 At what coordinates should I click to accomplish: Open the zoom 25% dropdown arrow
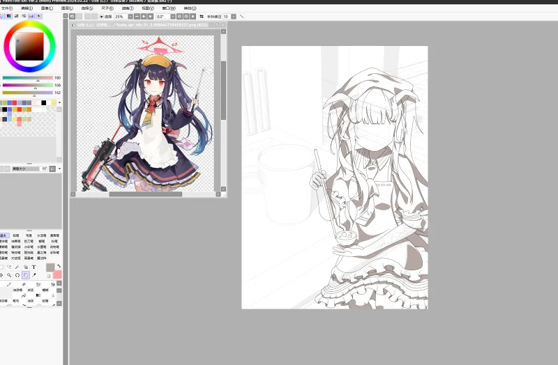click(130, 16)
